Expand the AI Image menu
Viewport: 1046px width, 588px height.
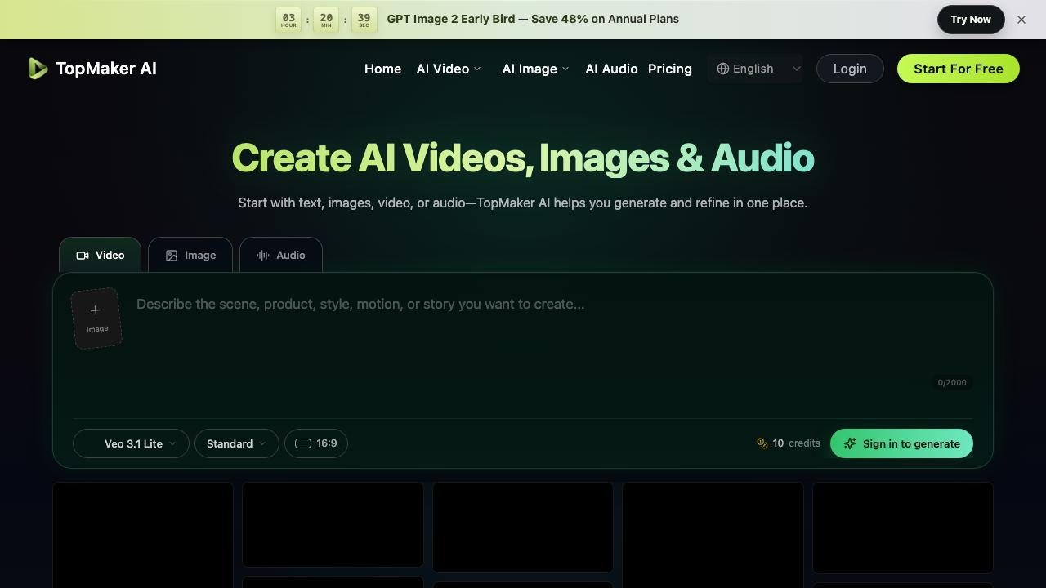tap(535, 69)
